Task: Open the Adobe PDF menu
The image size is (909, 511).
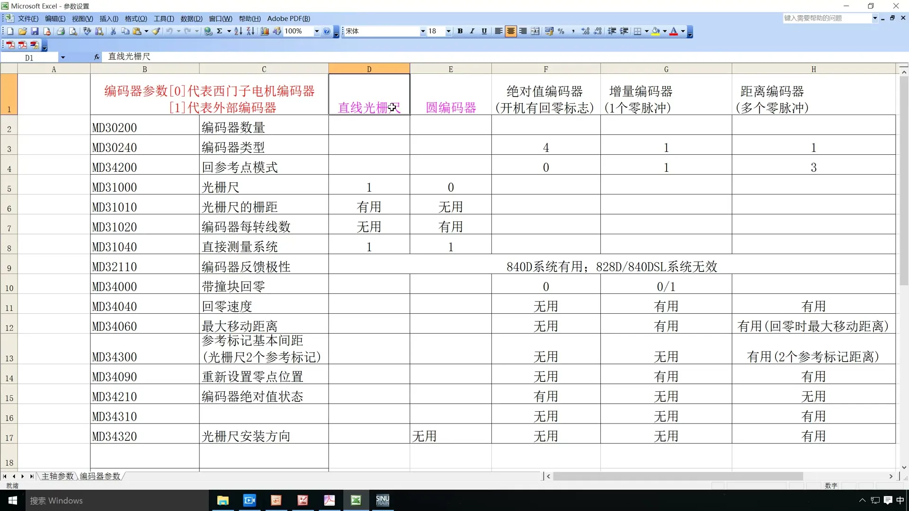Action: tap(288, 18)
